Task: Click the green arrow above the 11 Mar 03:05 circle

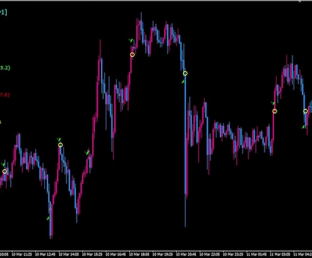Action: (x=273, y=103)
